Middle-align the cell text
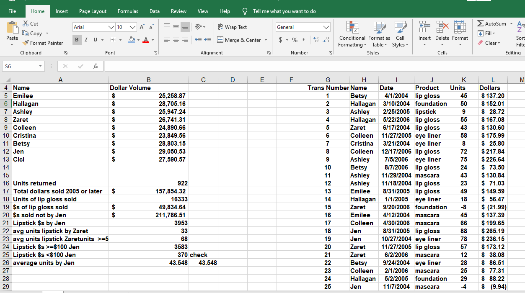 click(175, 26)
